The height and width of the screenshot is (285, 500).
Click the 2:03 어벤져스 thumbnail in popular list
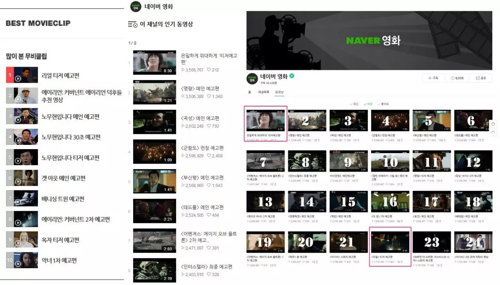[x=154, y=240]
